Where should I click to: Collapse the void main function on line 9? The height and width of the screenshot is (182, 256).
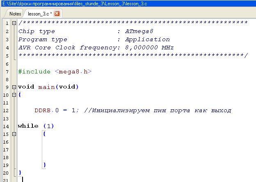click(x=14, y=87)
